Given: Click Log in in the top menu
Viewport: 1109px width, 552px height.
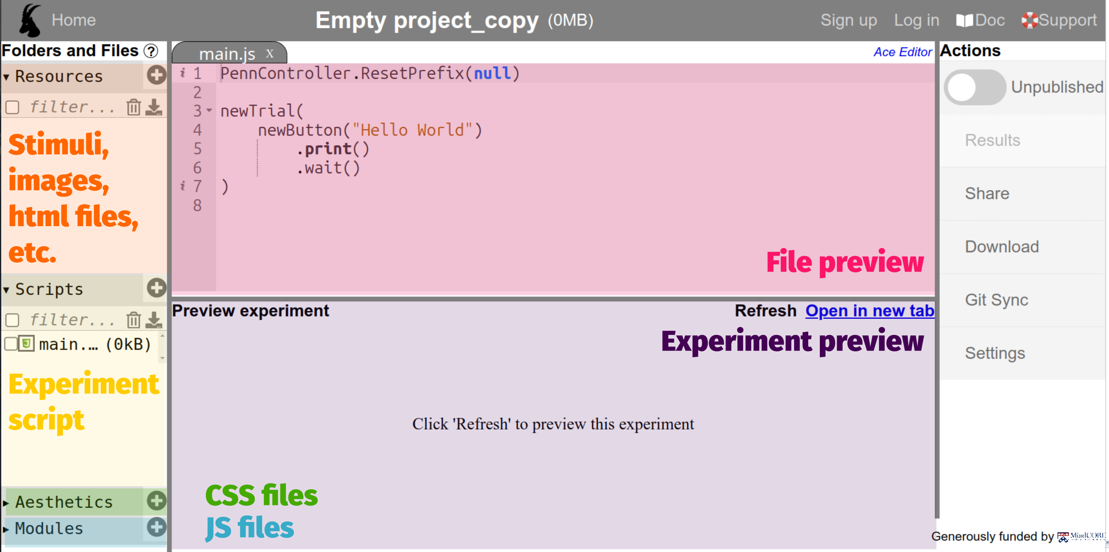Looking at the screenshot, I should (x=916, y=20).
